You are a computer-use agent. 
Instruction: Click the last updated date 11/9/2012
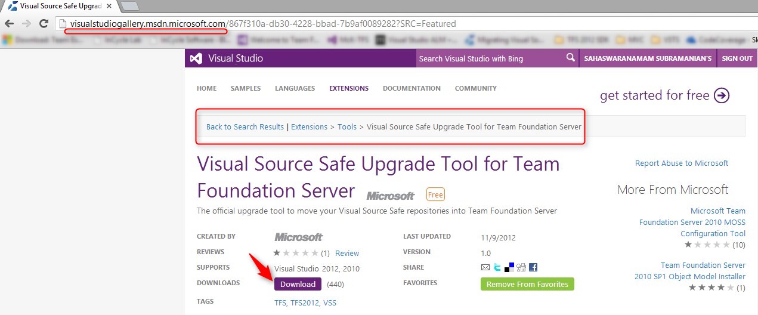tap(498, 237)
